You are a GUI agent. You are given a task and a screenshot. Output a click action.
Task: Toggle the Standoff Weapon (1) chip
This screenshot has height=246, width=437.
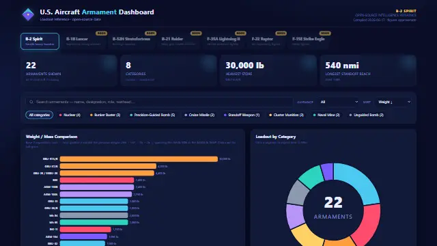[x=242, y=115]
